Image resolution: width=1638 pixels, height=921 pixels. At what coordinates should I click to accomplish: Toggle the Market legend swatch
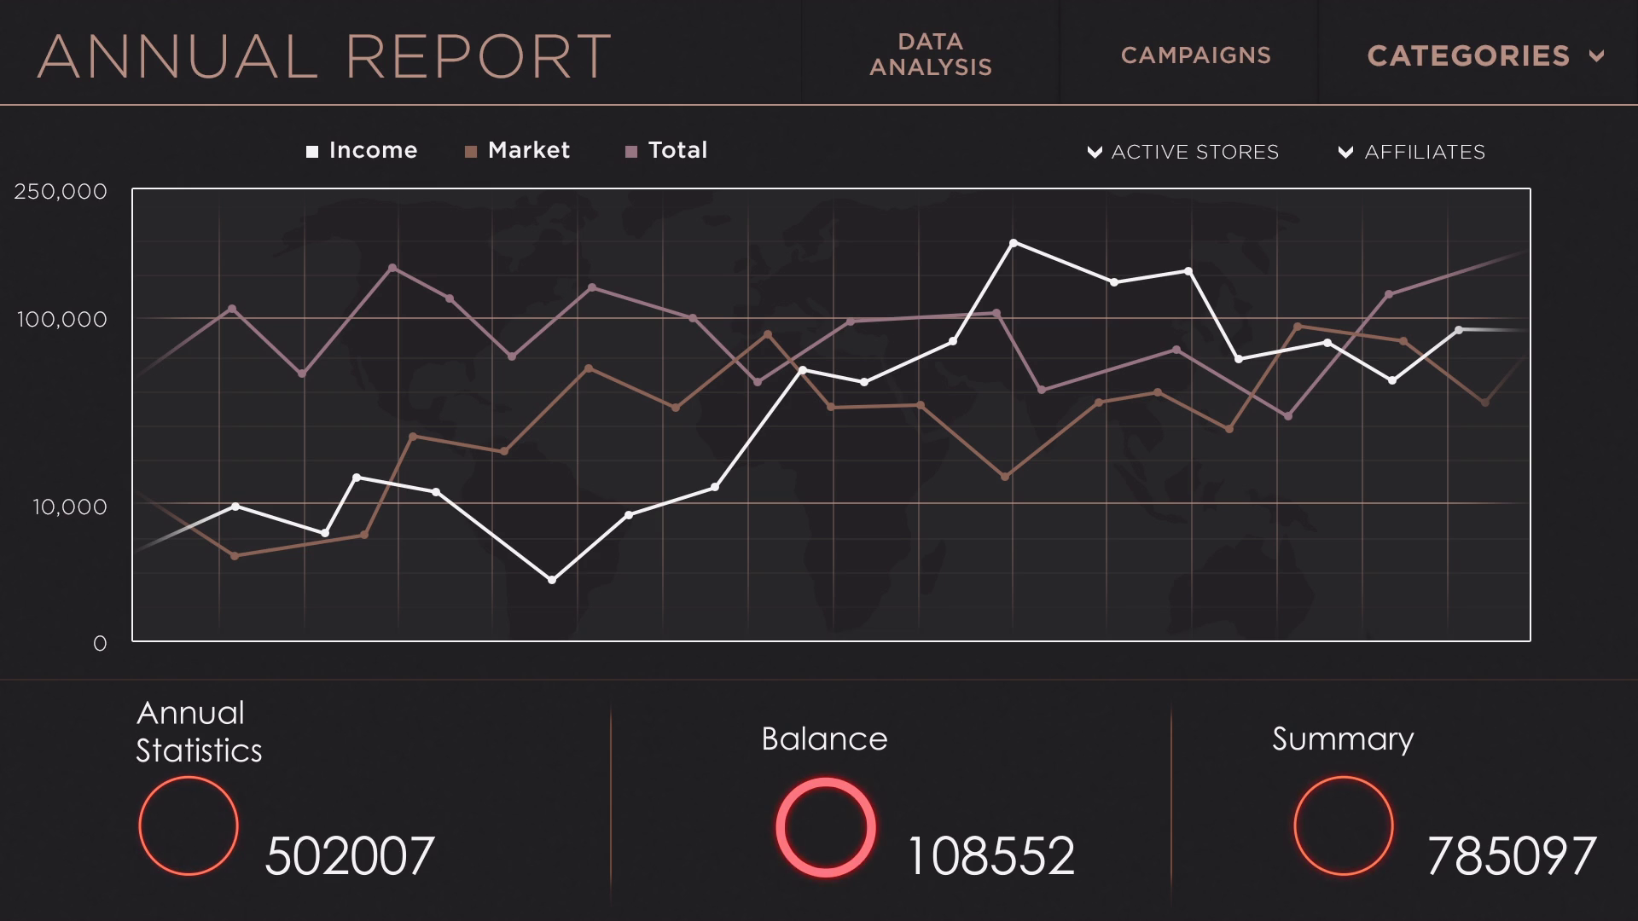click(471, 152)
